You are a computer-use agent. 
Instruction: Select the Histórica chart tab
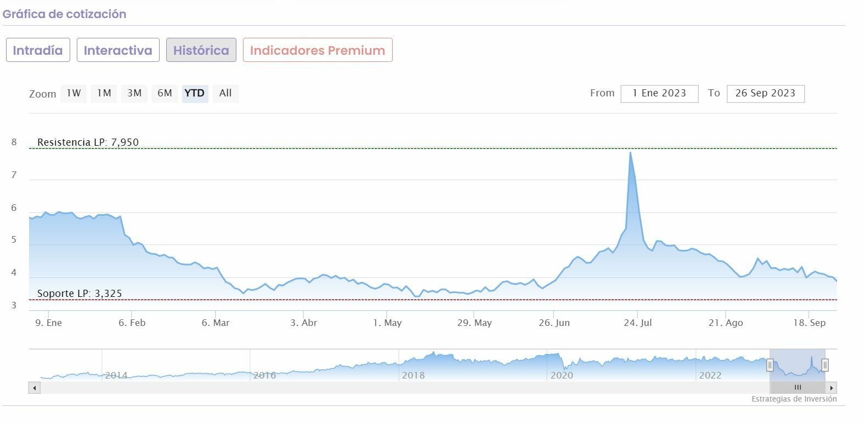click(x=201, y=50)
